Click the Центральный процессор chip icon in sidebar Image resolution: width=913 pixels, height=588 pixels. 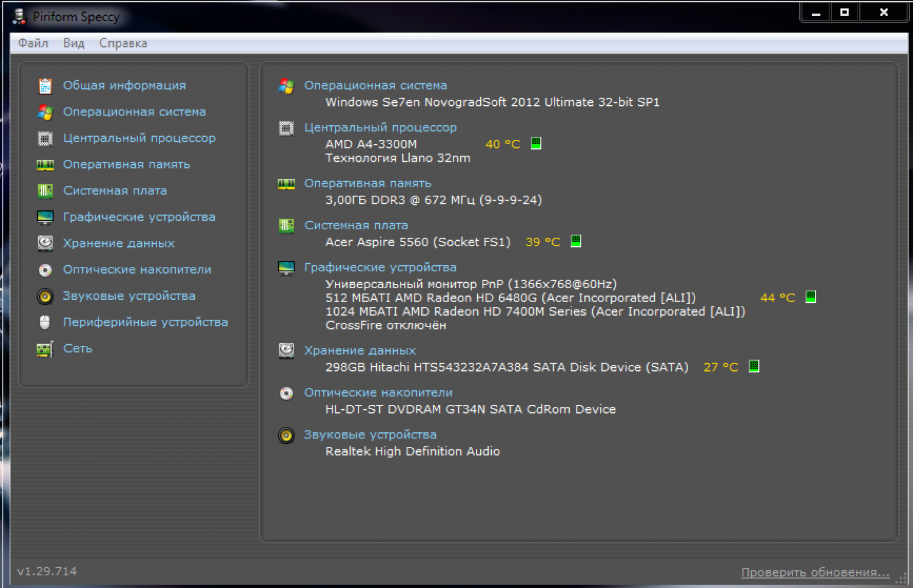point(45,139)
